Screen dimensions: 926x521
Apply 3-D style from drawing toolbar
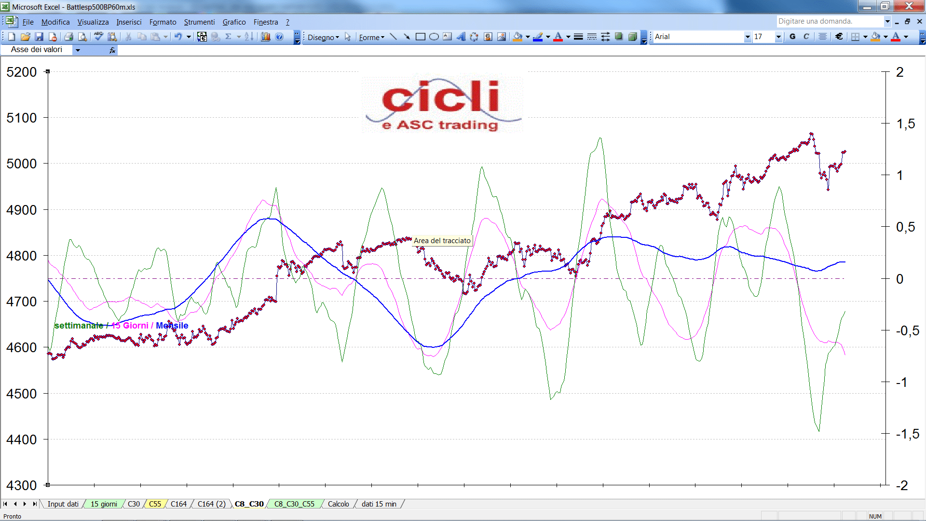point(632,37)
